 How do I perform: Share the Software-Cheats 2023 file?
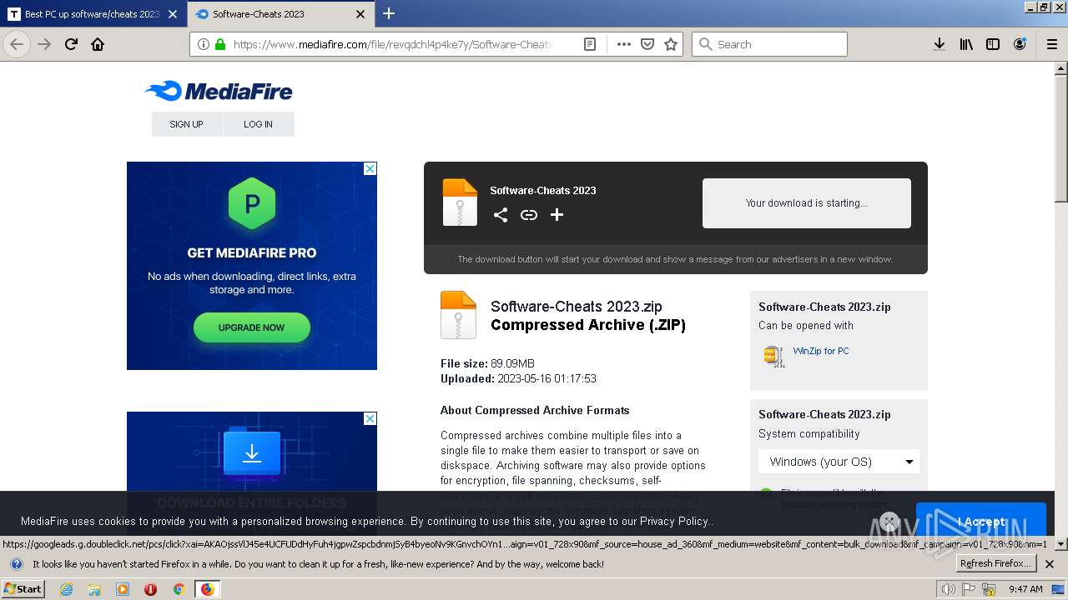point(500,215)
